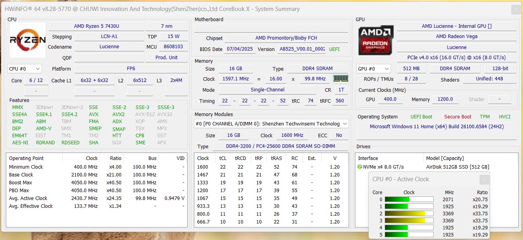Screen dimensions: 523x240
Task: Open the GPU #0 selector dropdown
Action: click(x=373, y=69)
